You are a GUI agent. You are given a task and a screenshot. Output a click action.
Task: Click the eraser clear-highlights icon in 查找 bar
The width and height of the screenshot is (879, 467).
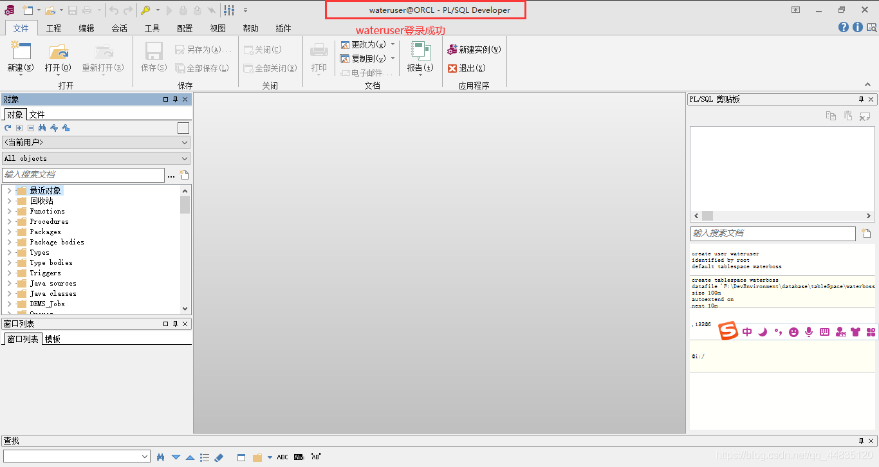tap(218, 457)
